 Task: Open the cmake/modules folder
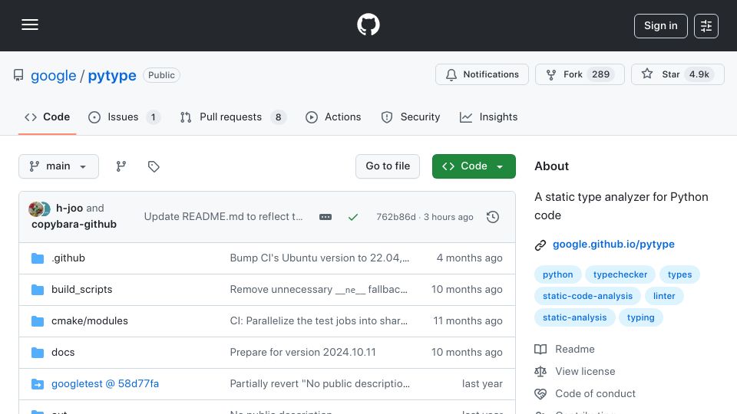(x=90, y=321)
